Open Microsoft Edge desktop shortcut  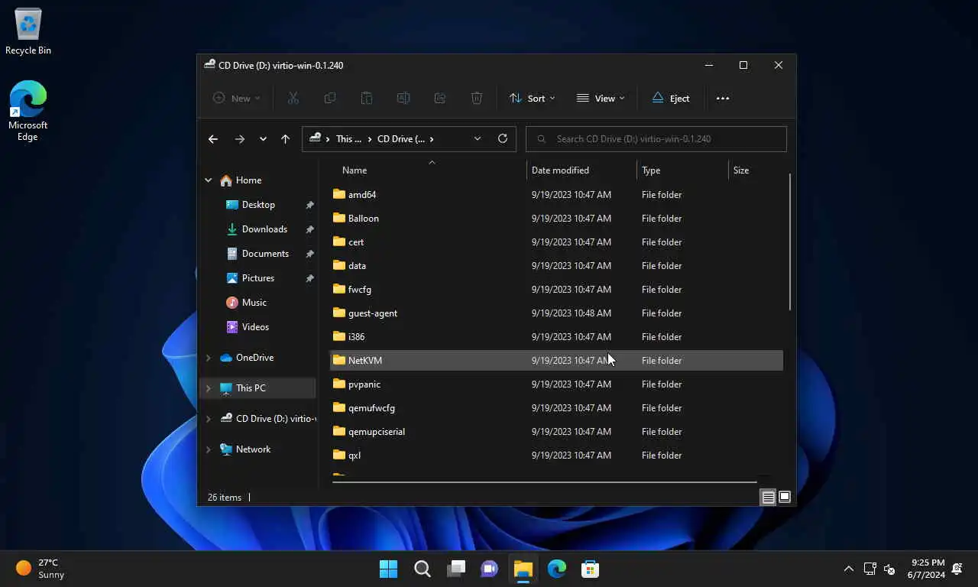(28, 111)
